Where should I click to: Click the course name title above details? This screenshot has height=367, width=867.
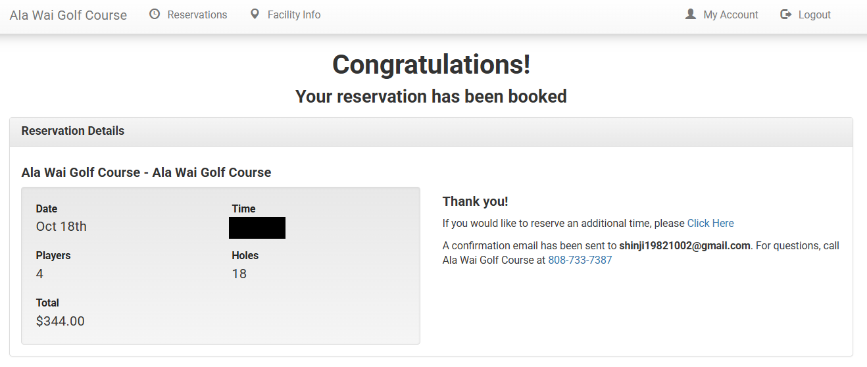[146, 172]
